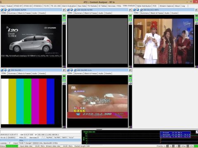198x148 pixels.
Task: Open the PCR tab
Action: pyautogui.click(x=155, y=6)
